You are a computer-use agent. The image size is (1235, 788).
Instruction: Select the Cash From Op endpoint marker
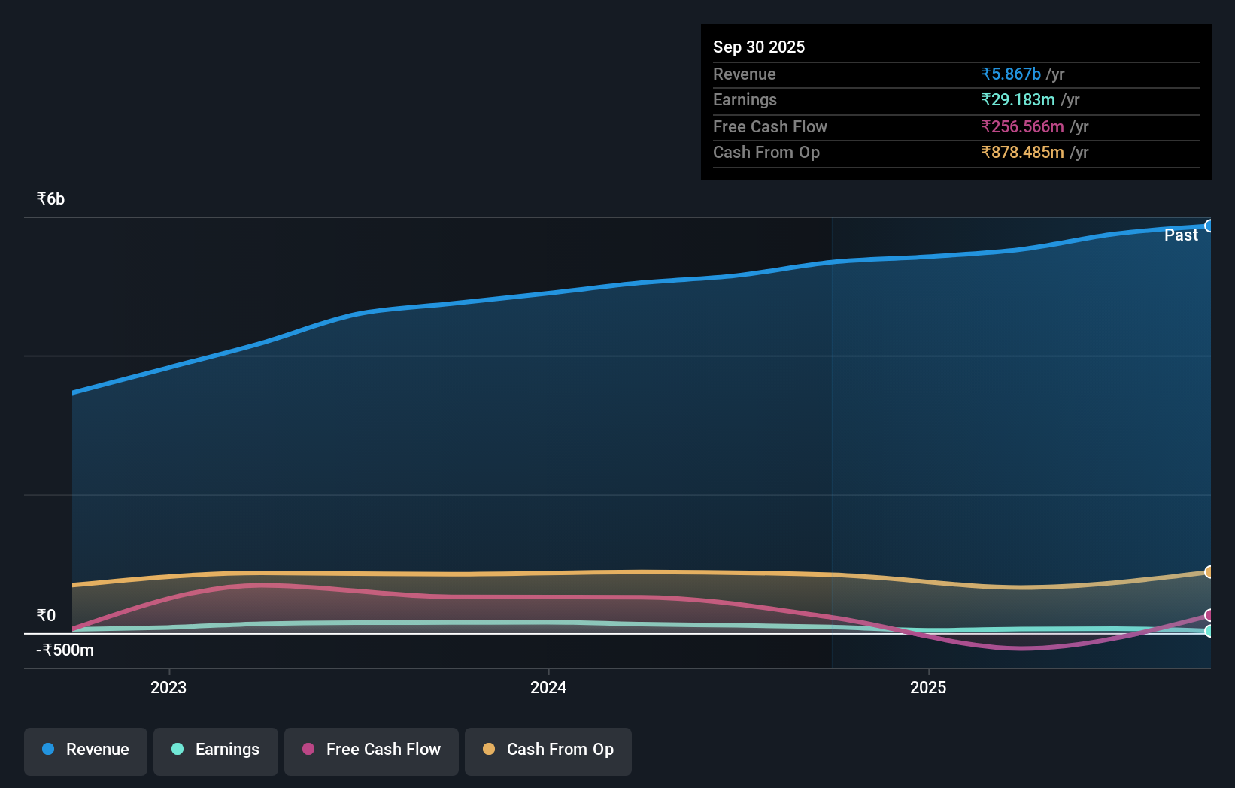click(1209, 573)
